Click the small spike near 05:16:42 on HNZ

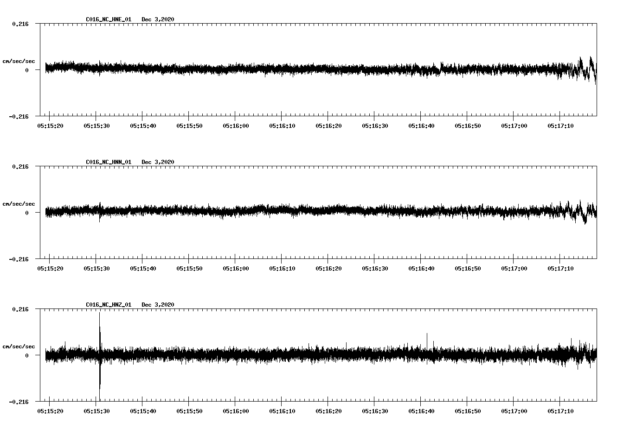pyautogui.click(x=428, y=338)
